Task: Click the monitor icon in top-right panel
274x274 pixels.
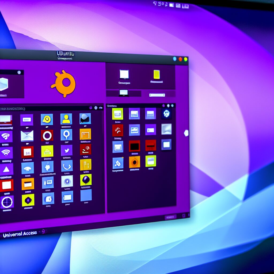Action: [124, 74]
